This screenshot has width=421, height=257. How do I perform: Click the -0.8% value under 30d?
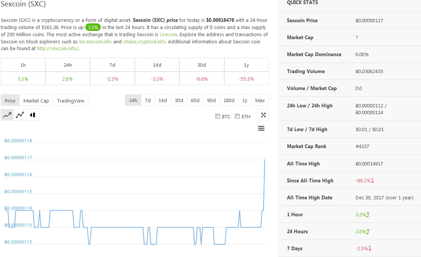[x=202, y=79]
